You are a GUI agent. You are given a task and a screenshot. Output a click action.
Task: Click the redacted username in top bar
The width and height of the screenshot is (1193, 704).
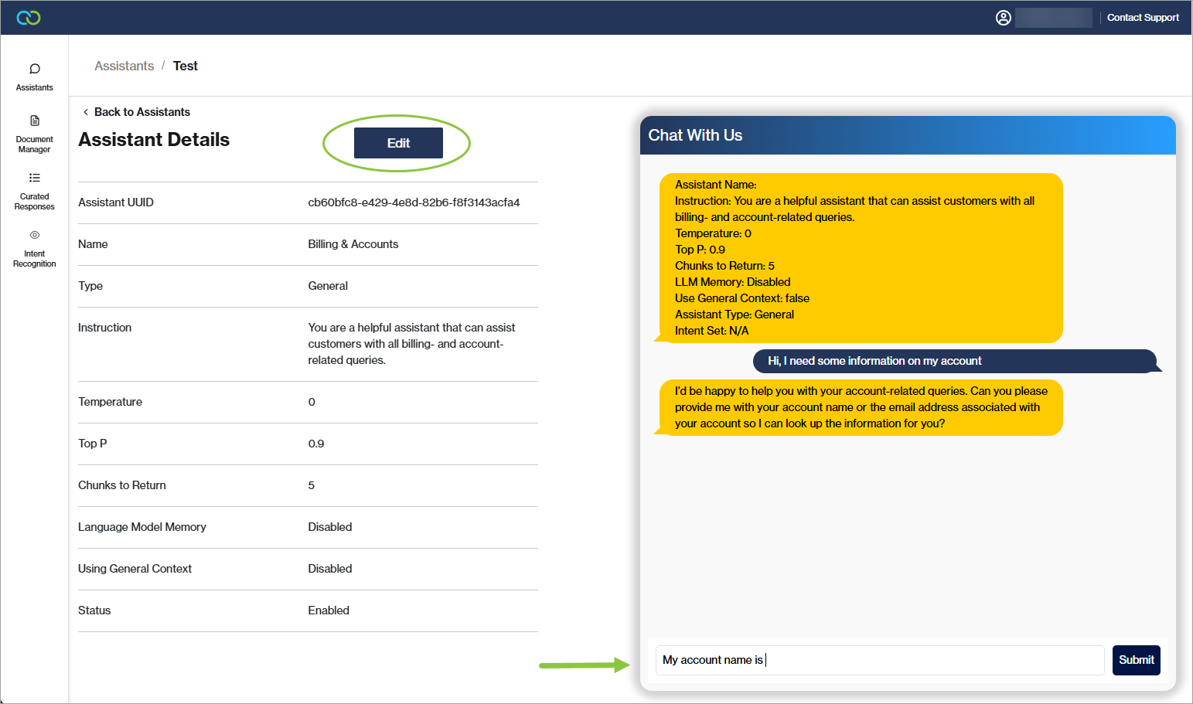(x=1053, y=18)
